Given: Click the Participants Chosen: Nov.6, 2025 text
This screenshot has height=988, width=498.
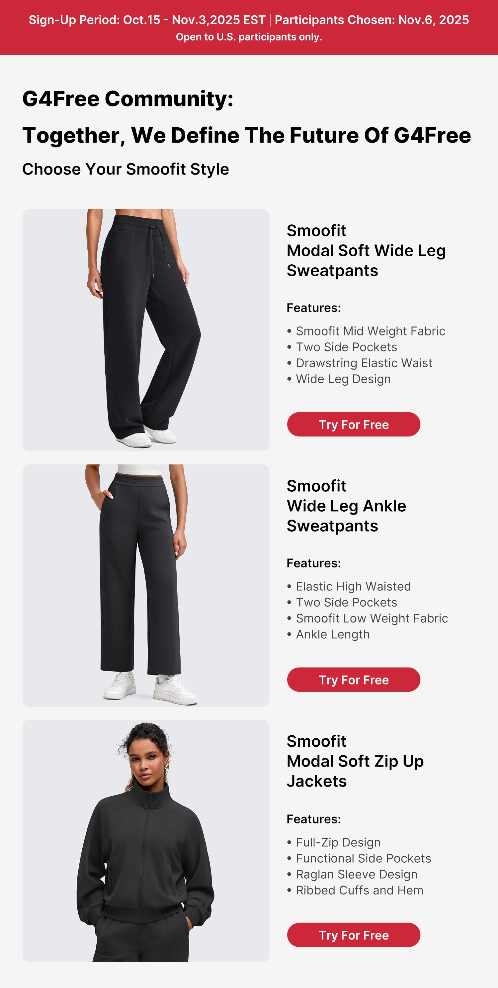Looking at the screenshot, I should coord(372,20).
